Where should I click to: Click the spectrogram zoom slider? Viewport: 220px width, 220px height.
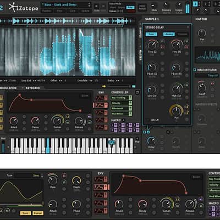click(119, 86)
